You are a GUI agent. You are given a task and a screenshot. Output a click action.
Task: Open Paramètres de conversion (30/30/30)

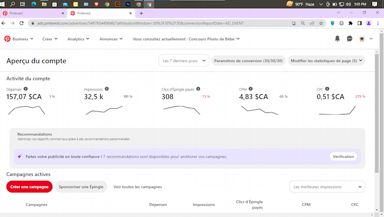tap(248, 60)
